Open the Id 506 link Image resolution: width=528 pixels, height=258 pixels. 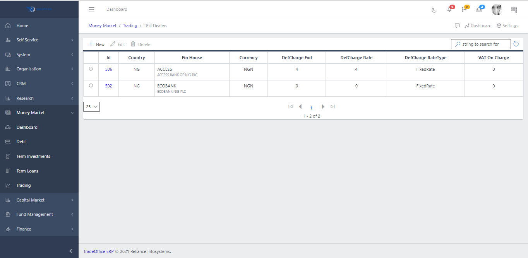pos(108,69)
